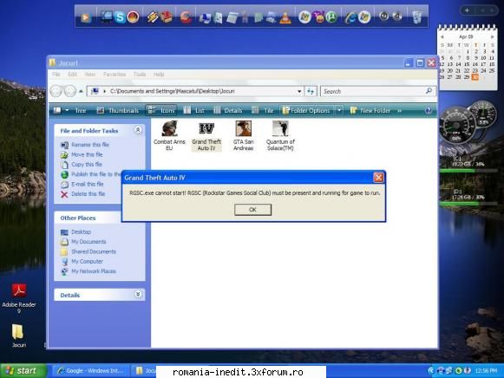504x378 pixels.
Task: Open the Favorites menu
Action: click(x=115, y=75)
